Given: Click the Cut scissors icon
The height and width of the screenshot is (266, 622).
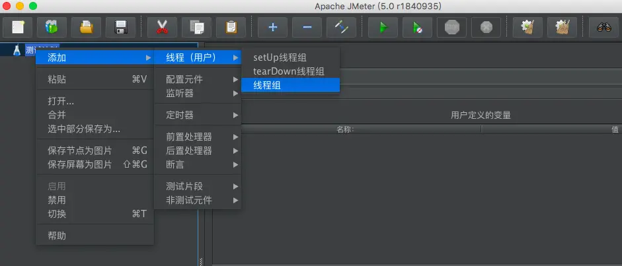Looking at the screenshot, I should pyautogui.click(x=162, y=27).
